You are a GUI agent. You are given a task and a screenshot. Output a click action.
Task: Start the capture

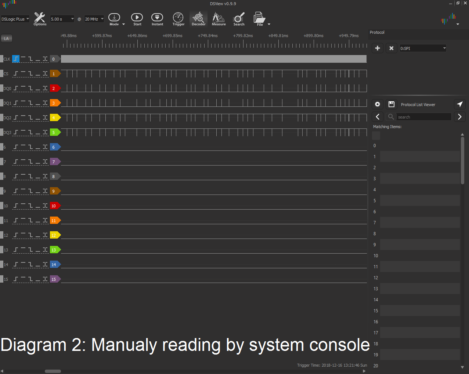click(137, 19)
